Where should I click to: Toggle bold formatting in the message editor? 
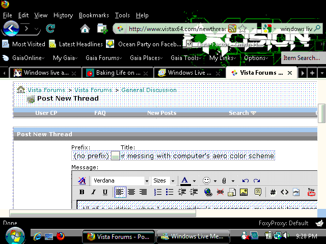(82, 192)
